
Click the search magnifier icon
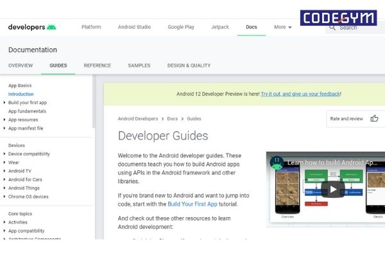[333, 27]
